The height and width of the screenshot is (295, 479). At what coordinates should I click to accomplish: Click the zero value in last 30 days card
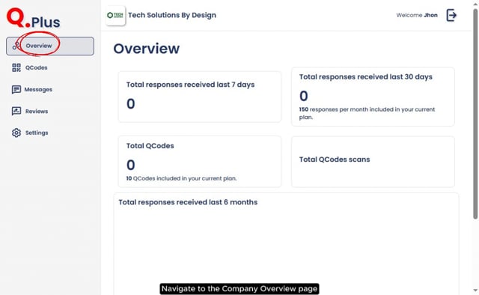pos(304,96)
